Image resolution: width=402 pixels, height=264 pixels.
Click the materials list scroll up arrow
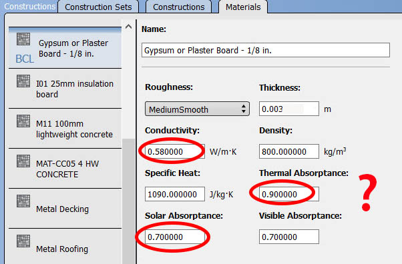pyautogui.click(x=128, y=27)
